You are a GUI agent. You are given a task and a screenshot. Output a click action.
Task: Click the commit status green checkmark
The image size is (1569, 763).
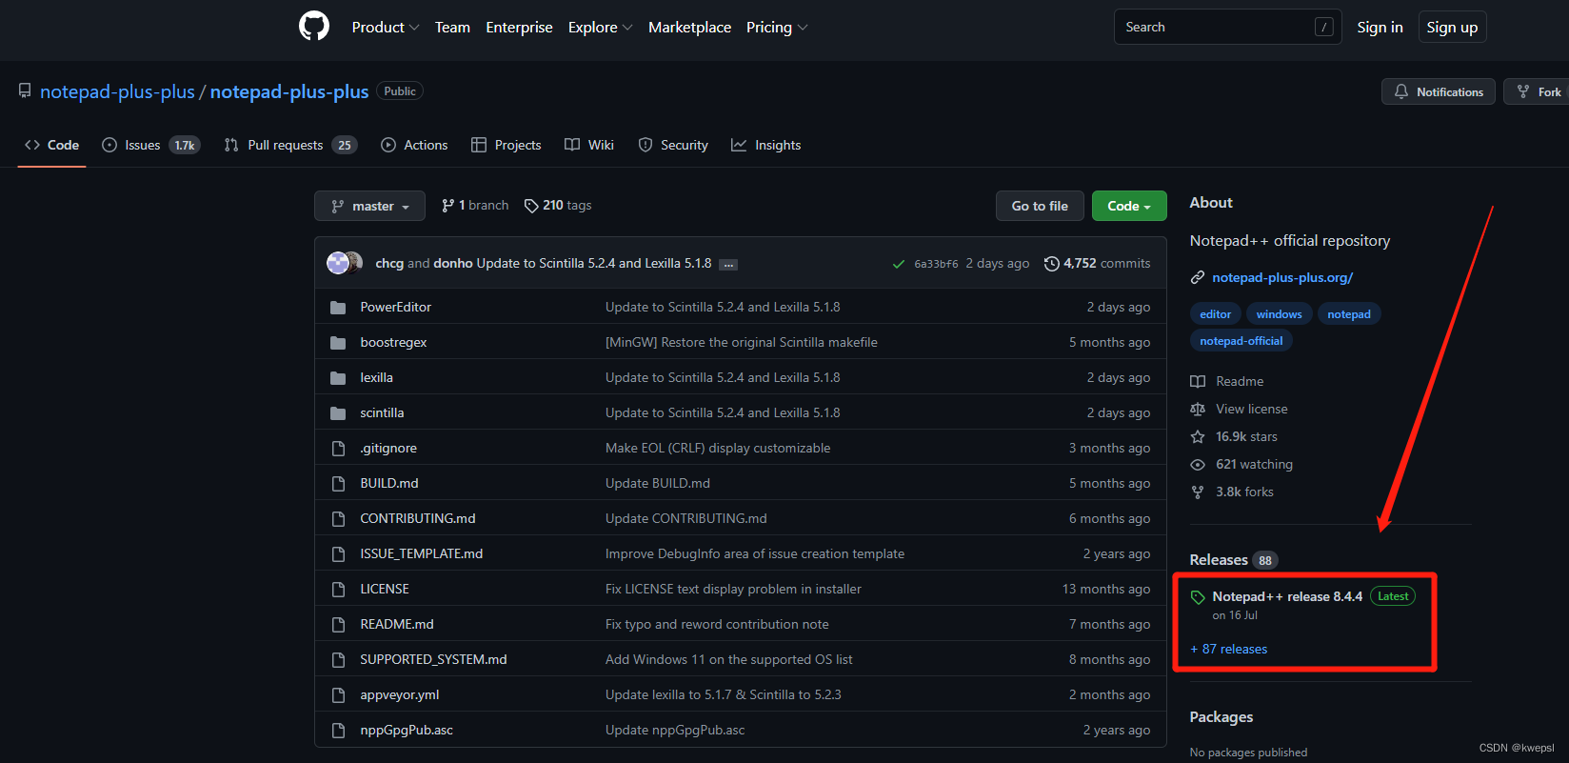pos(898,264)
